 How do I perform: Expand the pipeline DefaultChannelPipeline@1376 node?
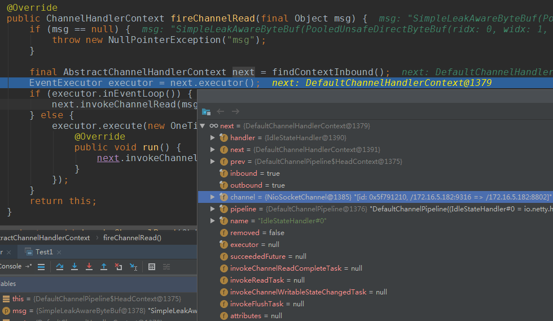(x=212, y=209)
